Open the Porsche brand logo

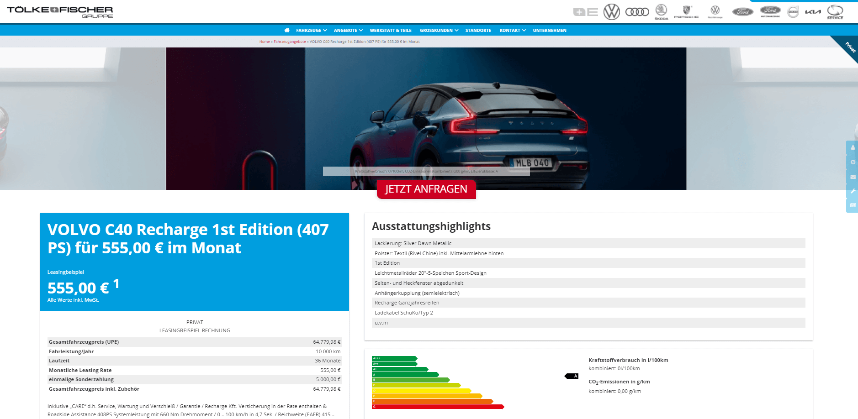click(686, 12)
